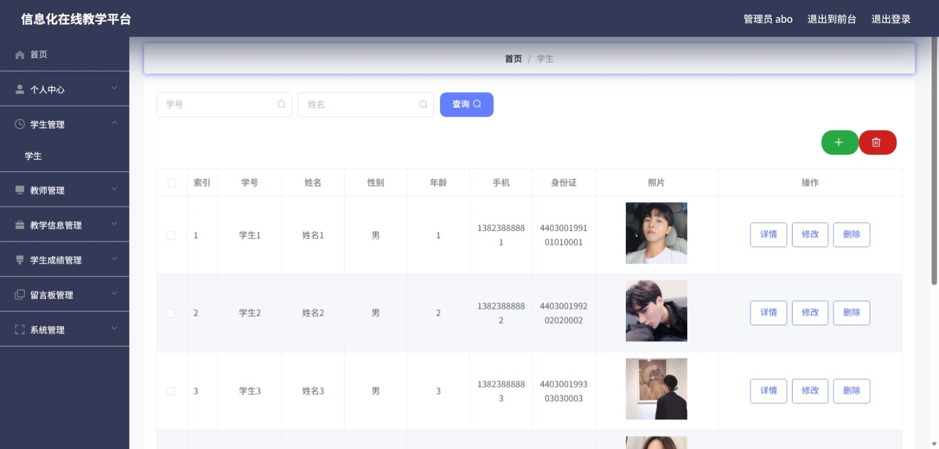This screenshot has width=939, height=449.
Task: Open the photo thumbnail of 学生3
Action: click(x=656, y=389)
